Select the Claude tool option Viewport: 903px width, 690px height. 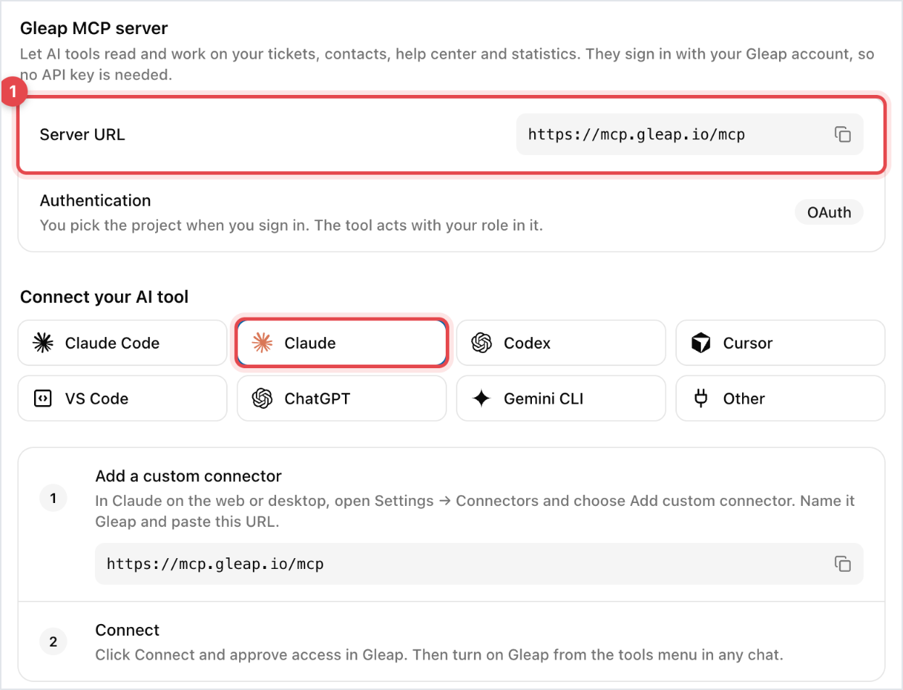[x=341, y=343]
